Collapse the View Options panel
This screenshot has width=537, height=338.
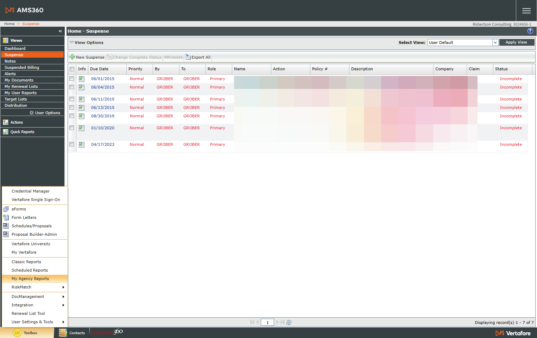click(71, 43)
